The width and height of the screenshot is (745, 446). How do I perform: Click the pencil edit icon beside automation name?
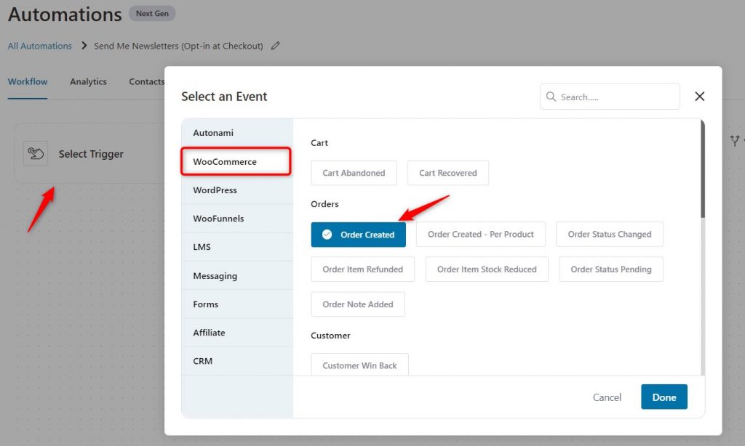[275, 46]
